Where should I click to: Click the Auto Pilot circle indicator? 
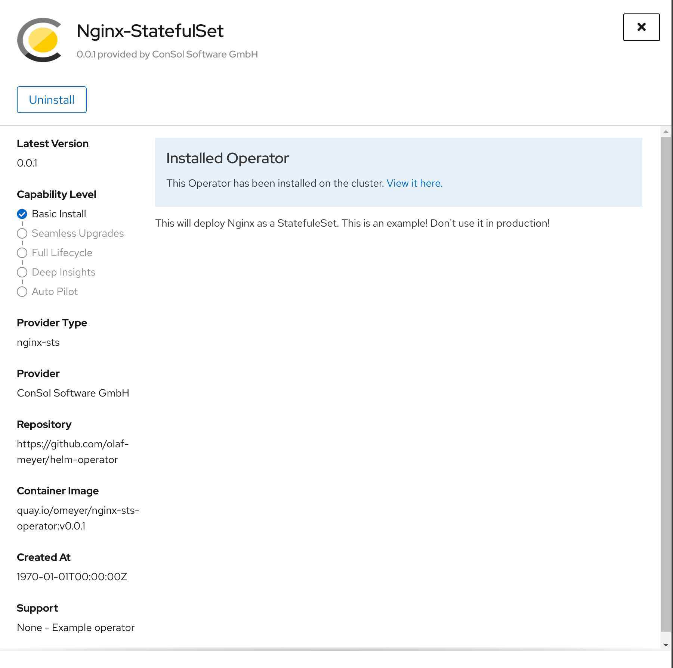pos(22,292)
